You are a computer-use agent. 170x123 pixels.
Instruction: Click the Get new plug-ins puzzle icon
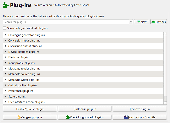(19, 117)
